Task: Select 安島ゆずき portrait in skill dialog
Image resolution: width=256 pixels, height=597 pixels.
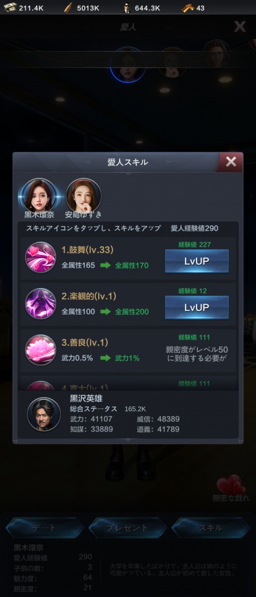Action: pos(84,195)
